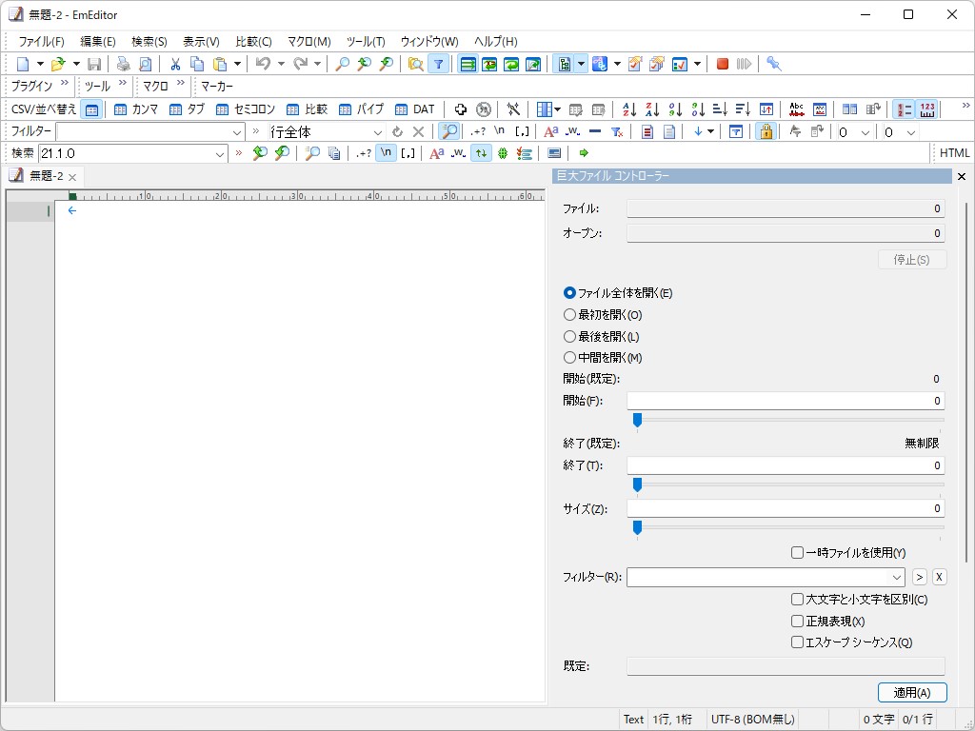The image size is (975, 731).
Task: Enable the 一時ファイルを使用 checkbox
Action: 797,552
